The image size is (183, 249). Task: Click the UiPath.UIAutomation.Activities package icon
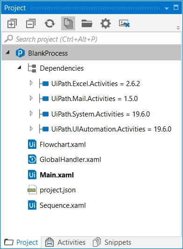[x=44, y=129]
